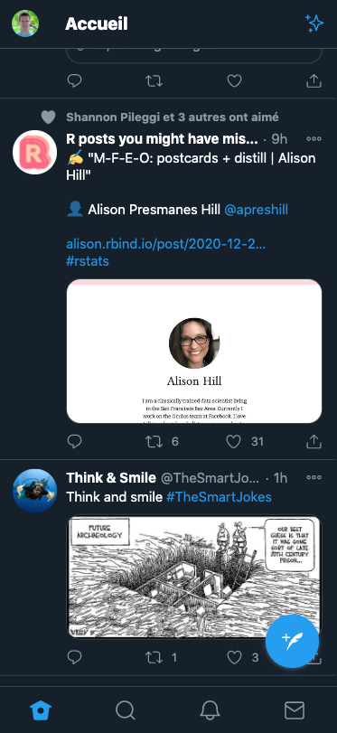Image resolution: width=337 pixels, height=733 pixels.
Task: Open more options for R posts tweet
Action: [x=314, y=139]
